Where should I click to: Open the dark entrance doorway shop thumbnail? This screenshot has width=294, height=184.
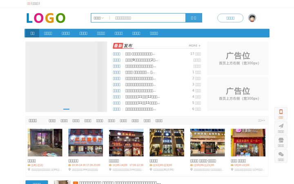point(45,143)
